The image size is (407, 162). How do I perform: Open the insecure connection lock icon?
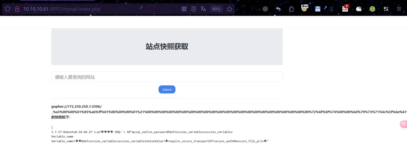pos(17,9)
